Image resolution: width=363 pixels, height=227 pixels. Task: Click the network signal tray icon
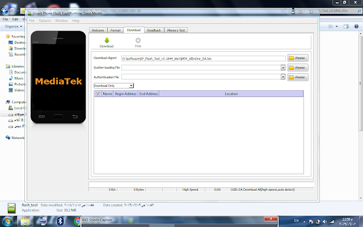[332, 222]
